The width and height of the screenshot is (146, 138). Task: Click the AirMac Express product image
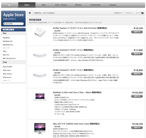pos(40,33)
